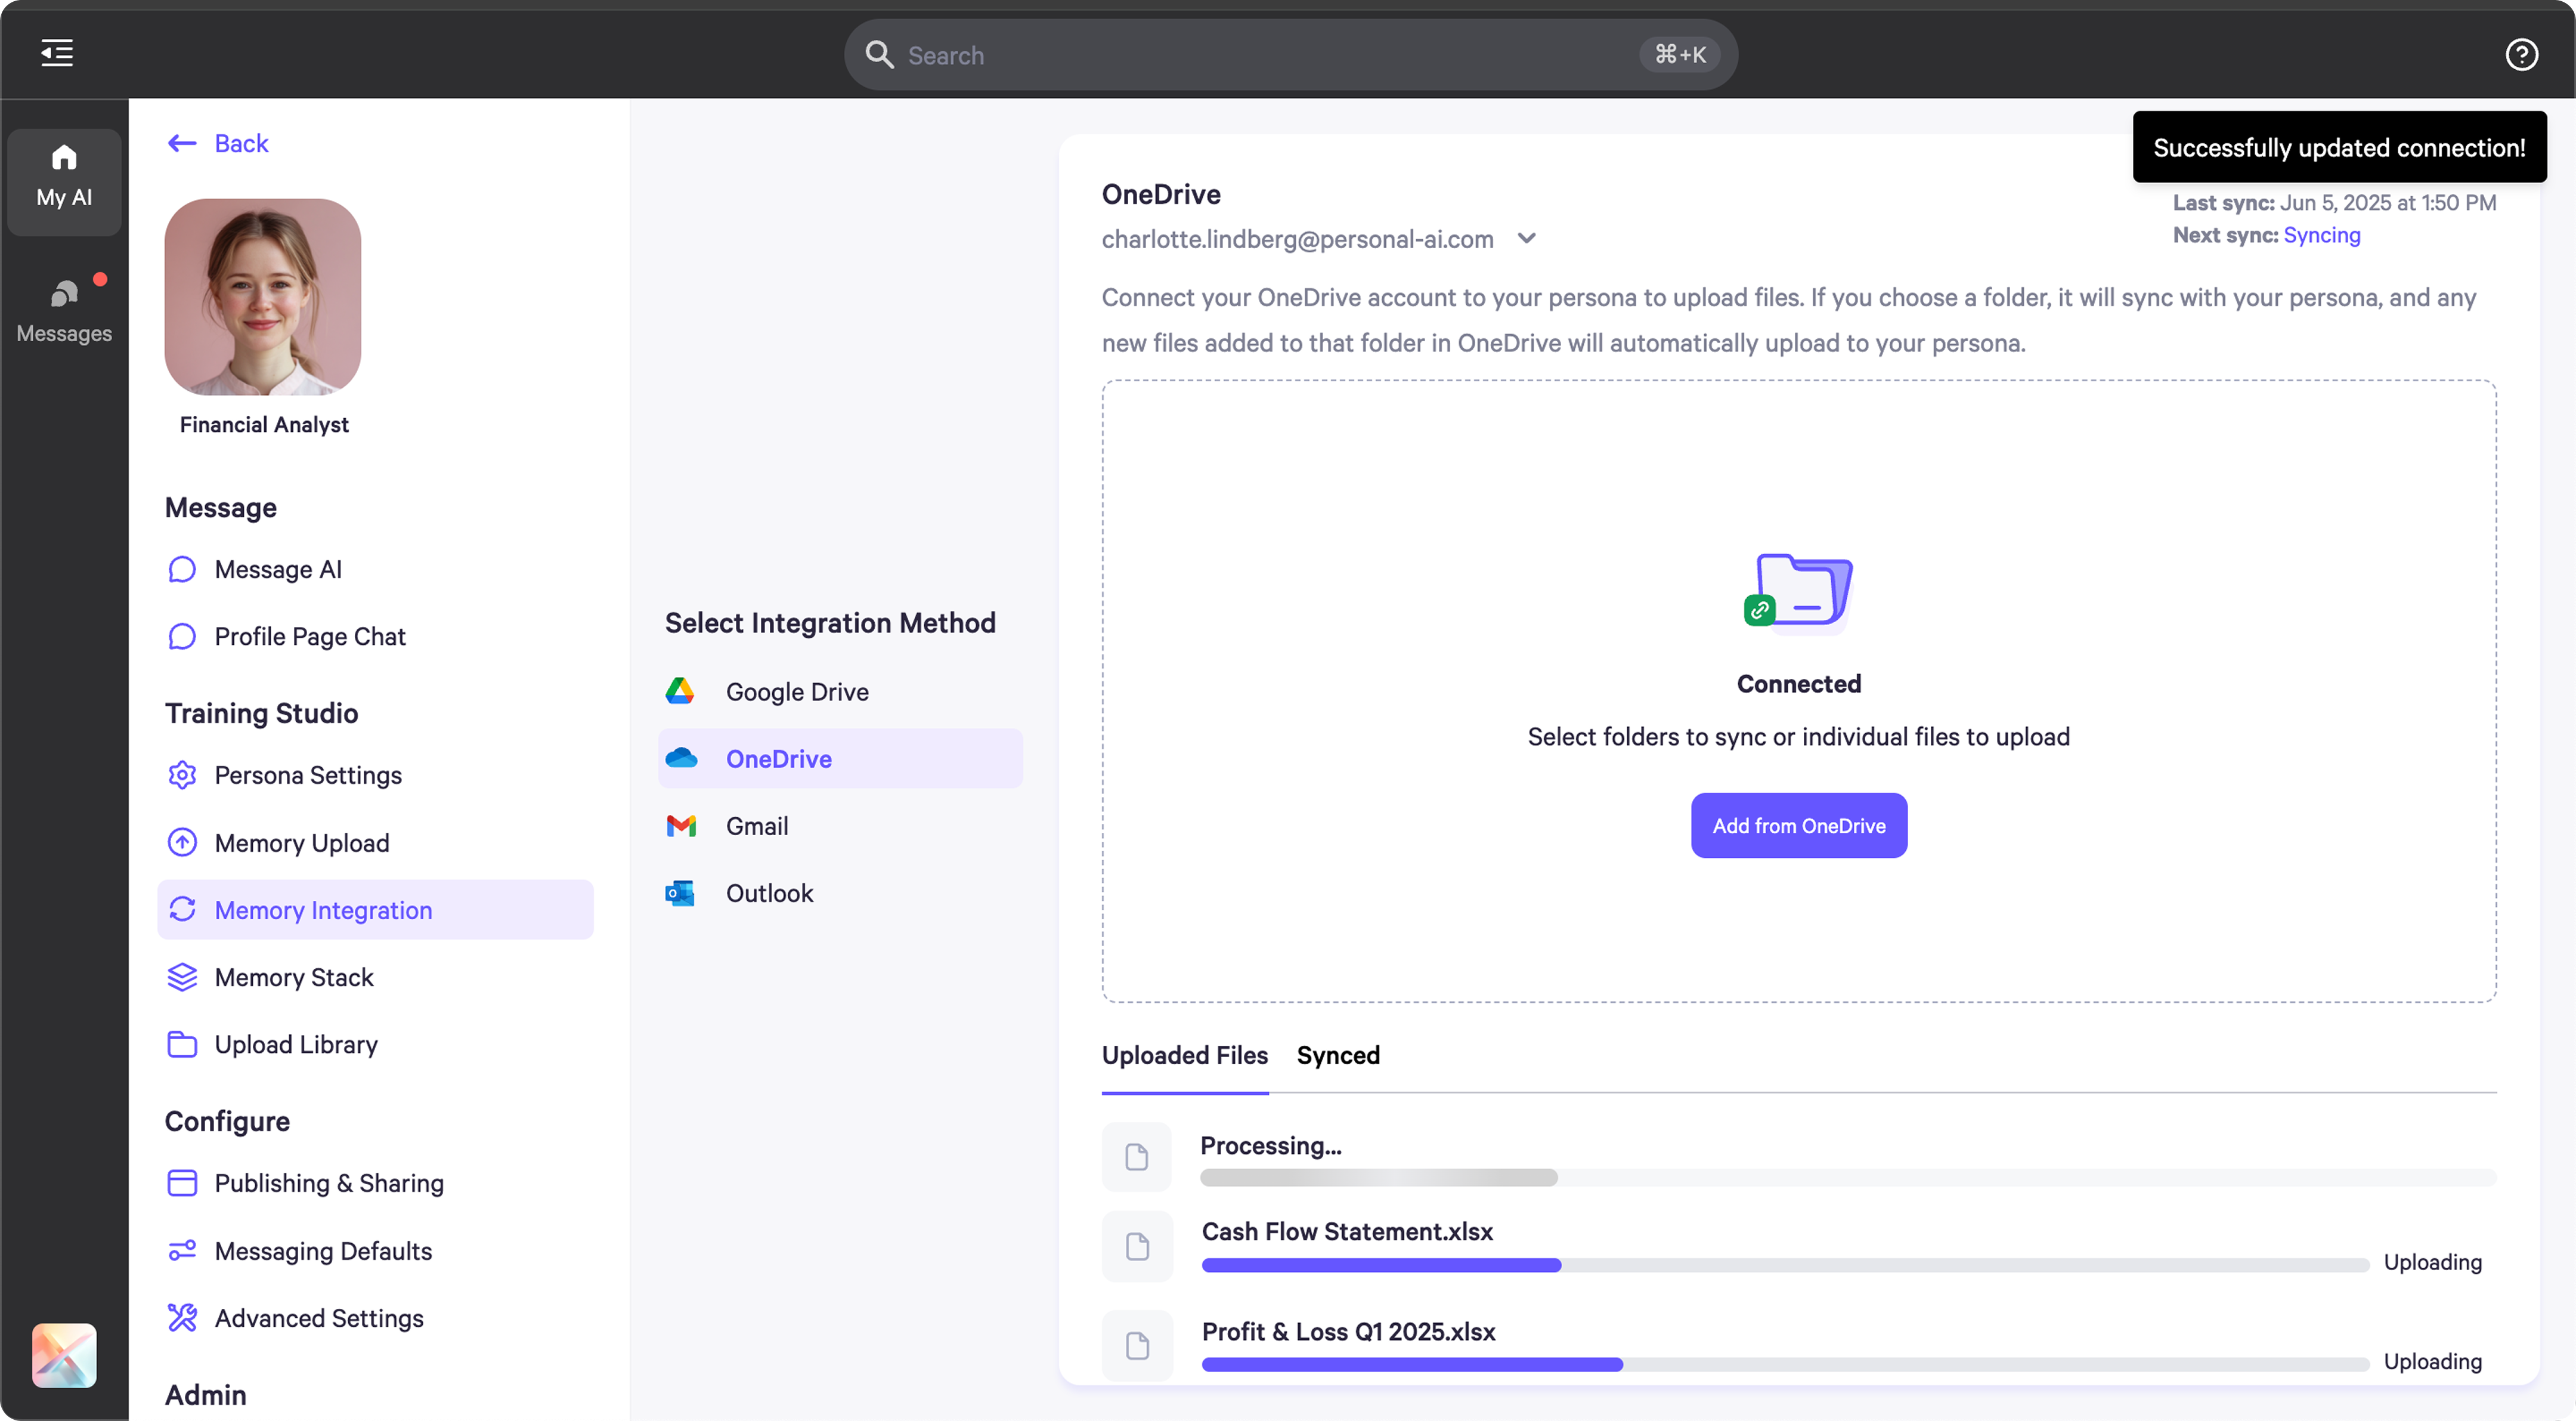This screenshot has height=1421, width=2576.
Task: Switch to the Synced tab
Action: coord(1338,1056)
